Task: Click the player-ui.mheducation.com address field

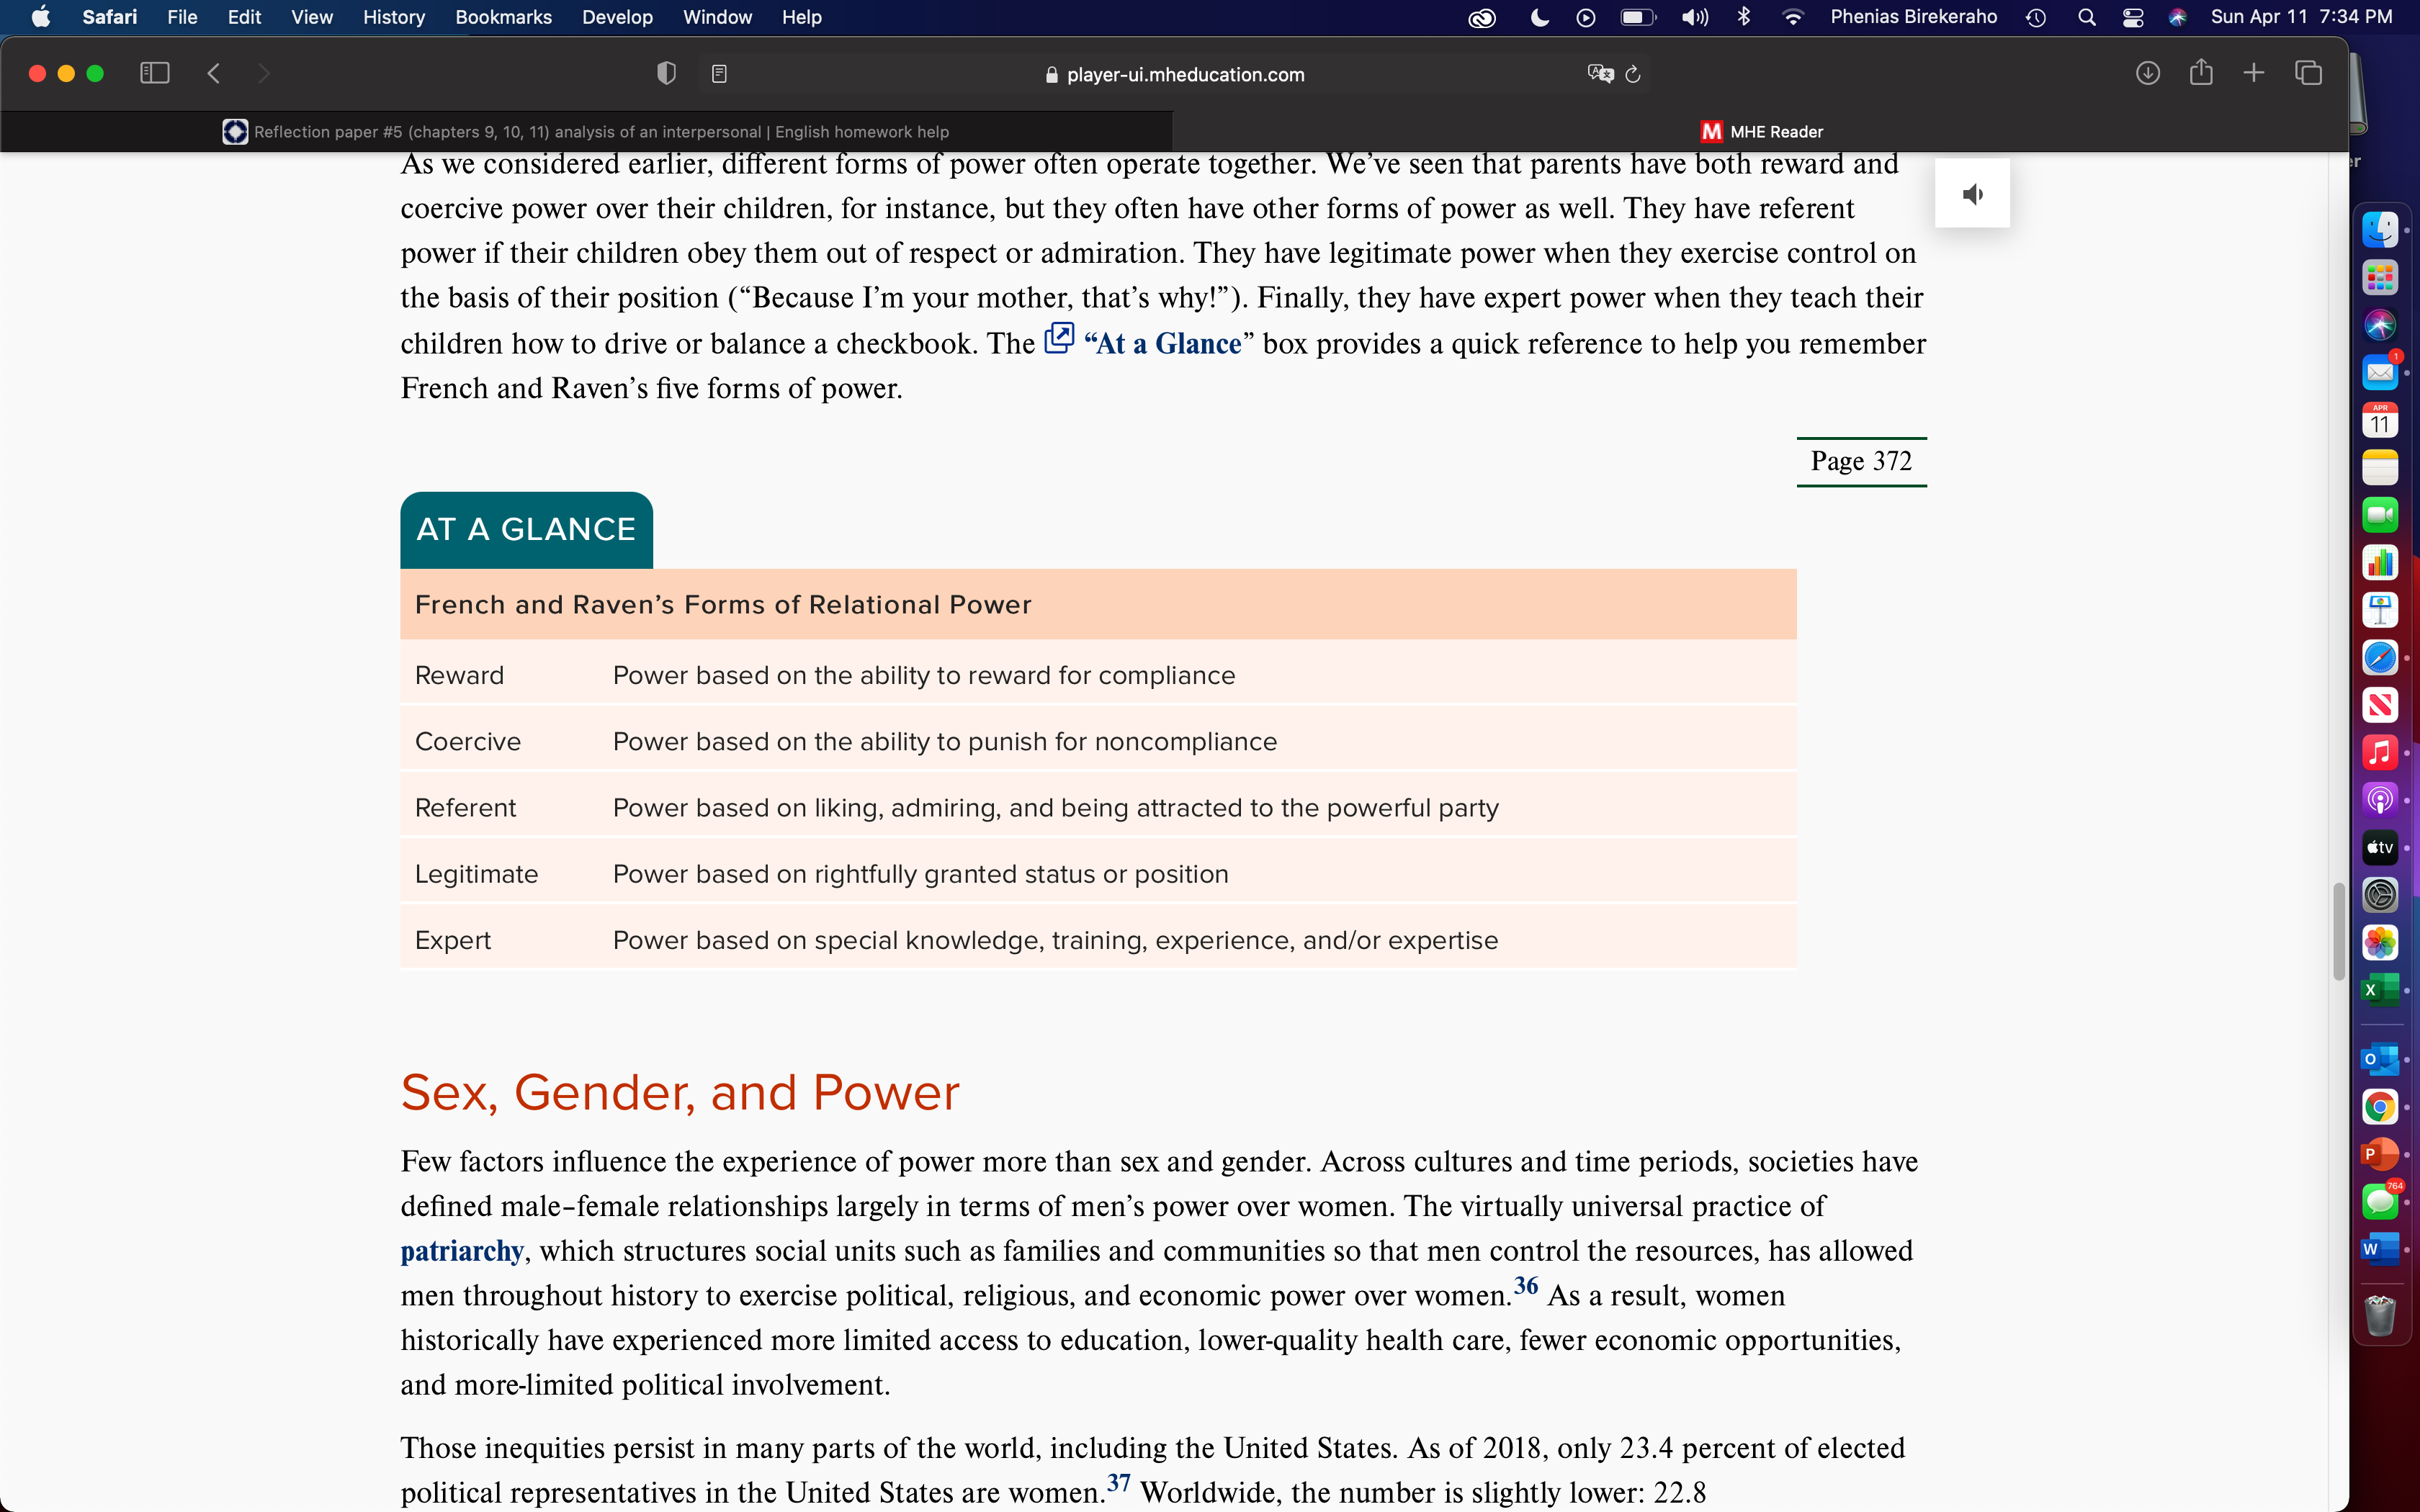Action: tap(1175, 74)
